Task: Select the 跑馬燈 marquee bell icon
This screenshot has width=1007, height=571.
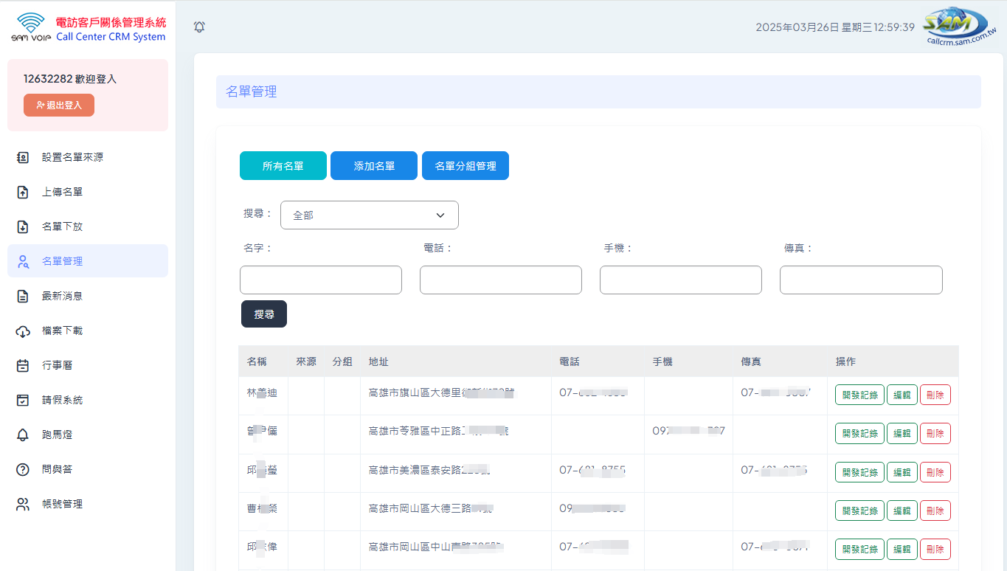Action: coord(23,435)
